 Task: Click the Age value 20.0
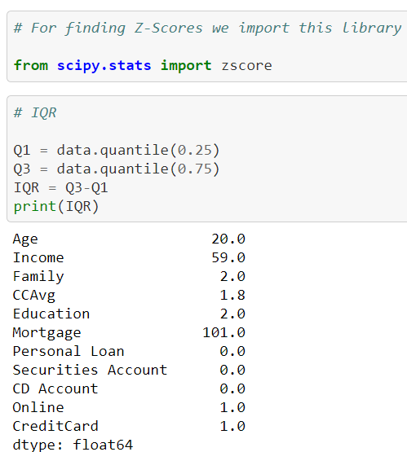point(228,239)
